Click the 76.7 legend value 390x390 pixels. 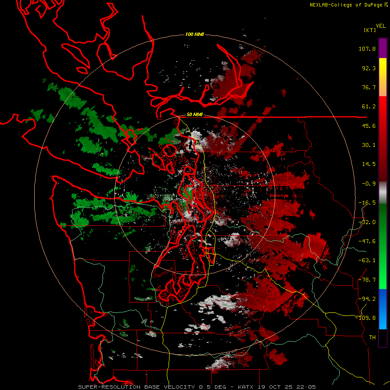click(369, 87)
